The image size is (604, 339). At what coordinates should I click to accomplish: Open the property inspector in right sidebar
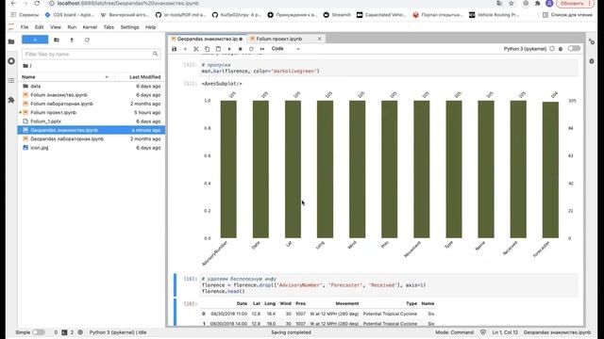tap(592, 41)
